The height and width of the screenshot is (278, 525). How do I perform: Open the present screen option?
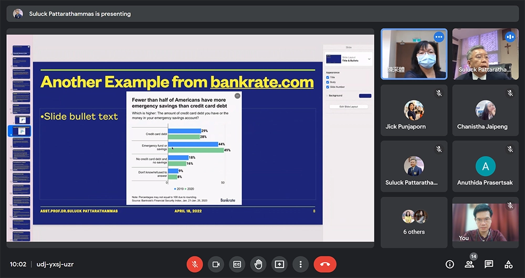coord(279,264)
